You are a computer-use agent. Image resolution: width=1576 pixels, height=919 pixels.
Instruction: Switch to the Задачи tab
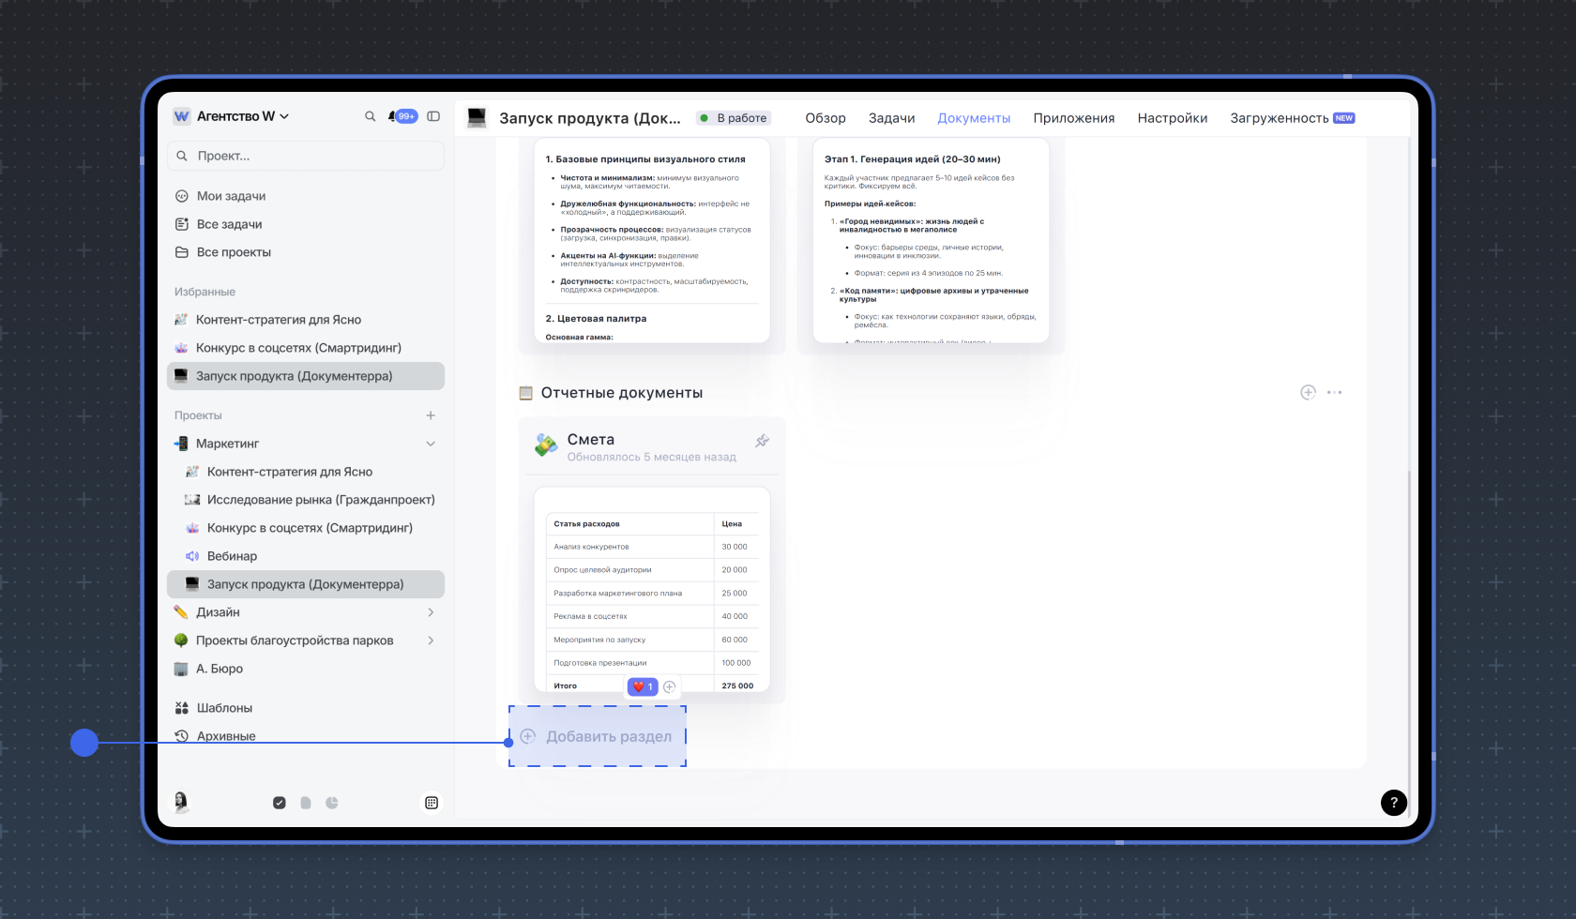click(x=891, y=118)
